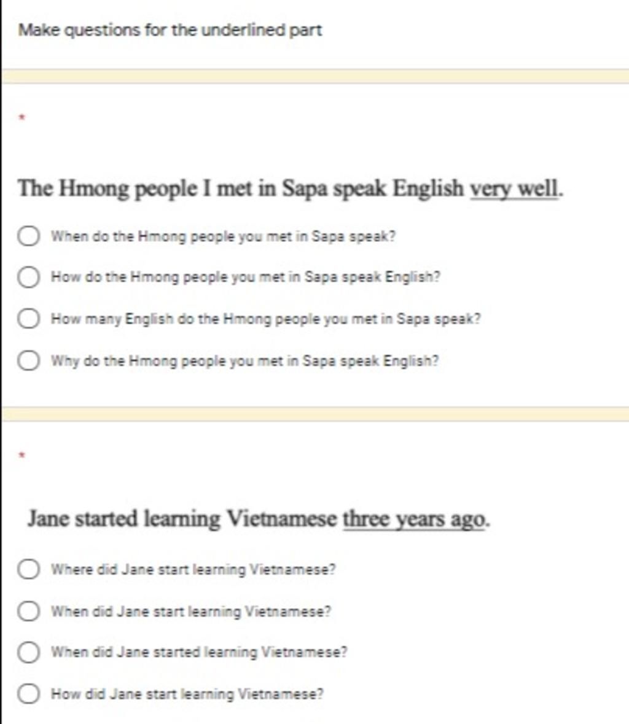
Task: Choose radio circle beside "How do the Hmong people"
Action: tap(28, 277)
